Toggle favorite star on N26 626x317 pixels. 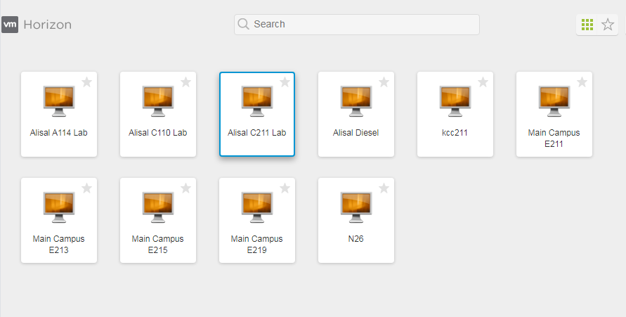point(384,188)
